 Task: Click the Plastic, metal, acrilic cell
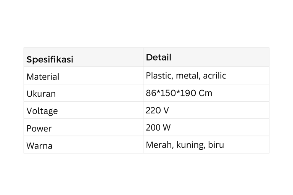coord(185,75)
